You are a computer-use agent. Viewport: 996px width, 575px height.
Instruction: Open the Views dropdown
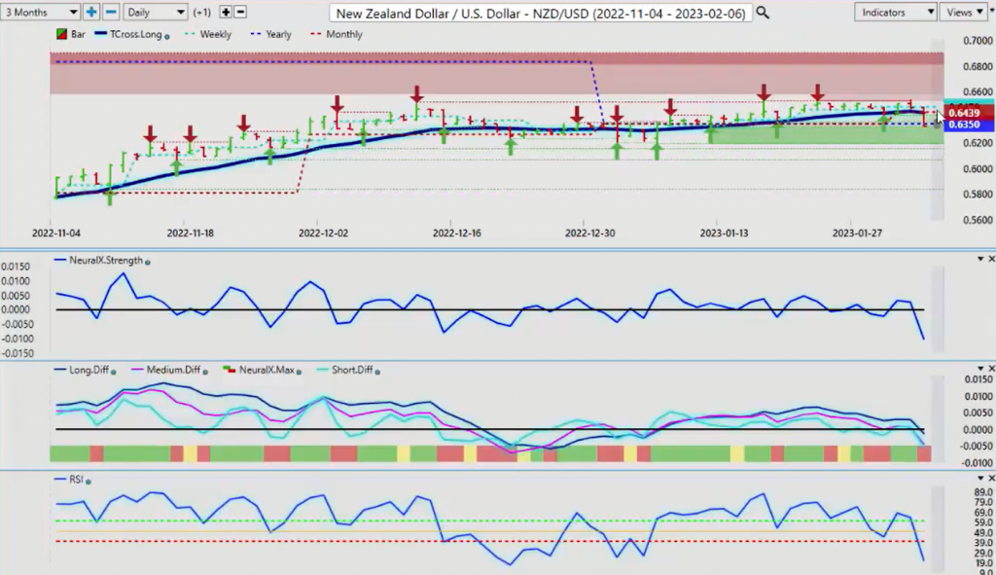point(964,12)
